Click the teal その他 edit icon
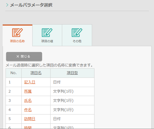Image resolution: width=154 pixels, height=129 pixels. [77, 33]
